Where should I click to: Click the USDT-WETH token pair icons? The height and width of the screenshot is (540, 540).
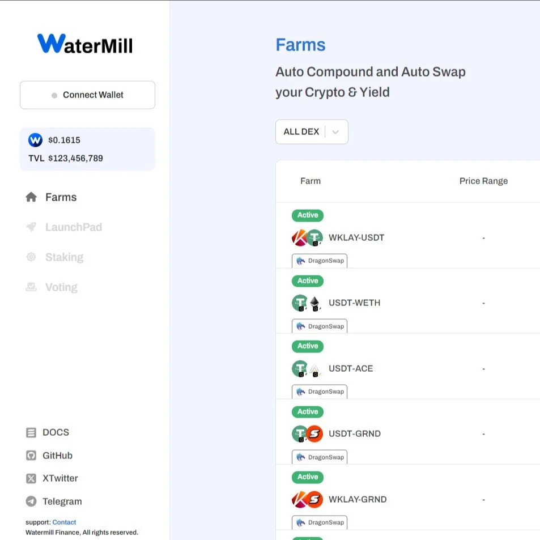(x=307, y=303)
